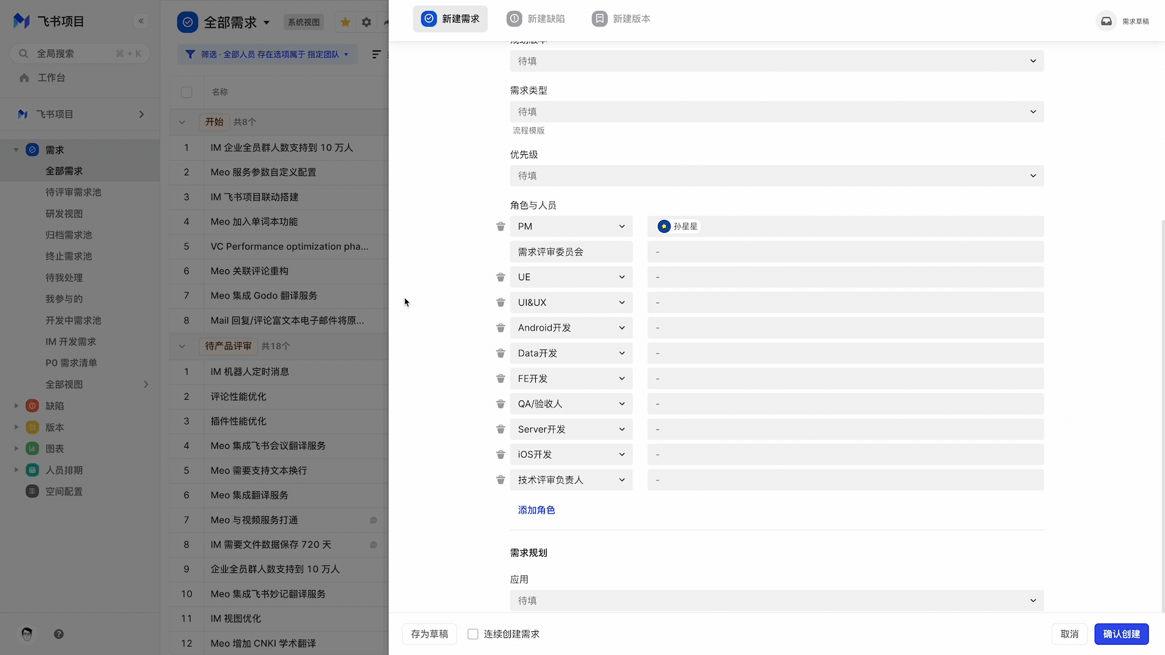The height and width of the screenshot is (655, 1165).
Task: Click the 缺陷 module icon
Action: [33, 406]
